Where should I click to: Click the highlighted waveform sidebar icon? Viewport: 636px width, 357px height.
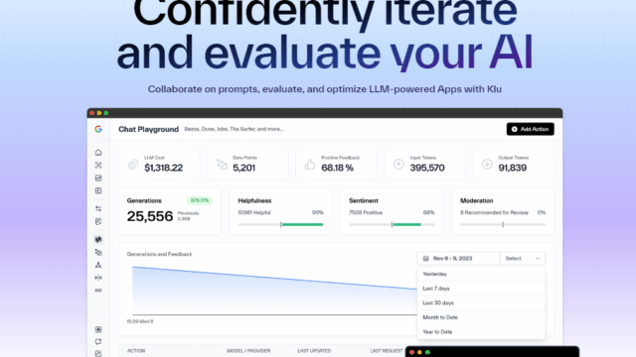point(98,240)
